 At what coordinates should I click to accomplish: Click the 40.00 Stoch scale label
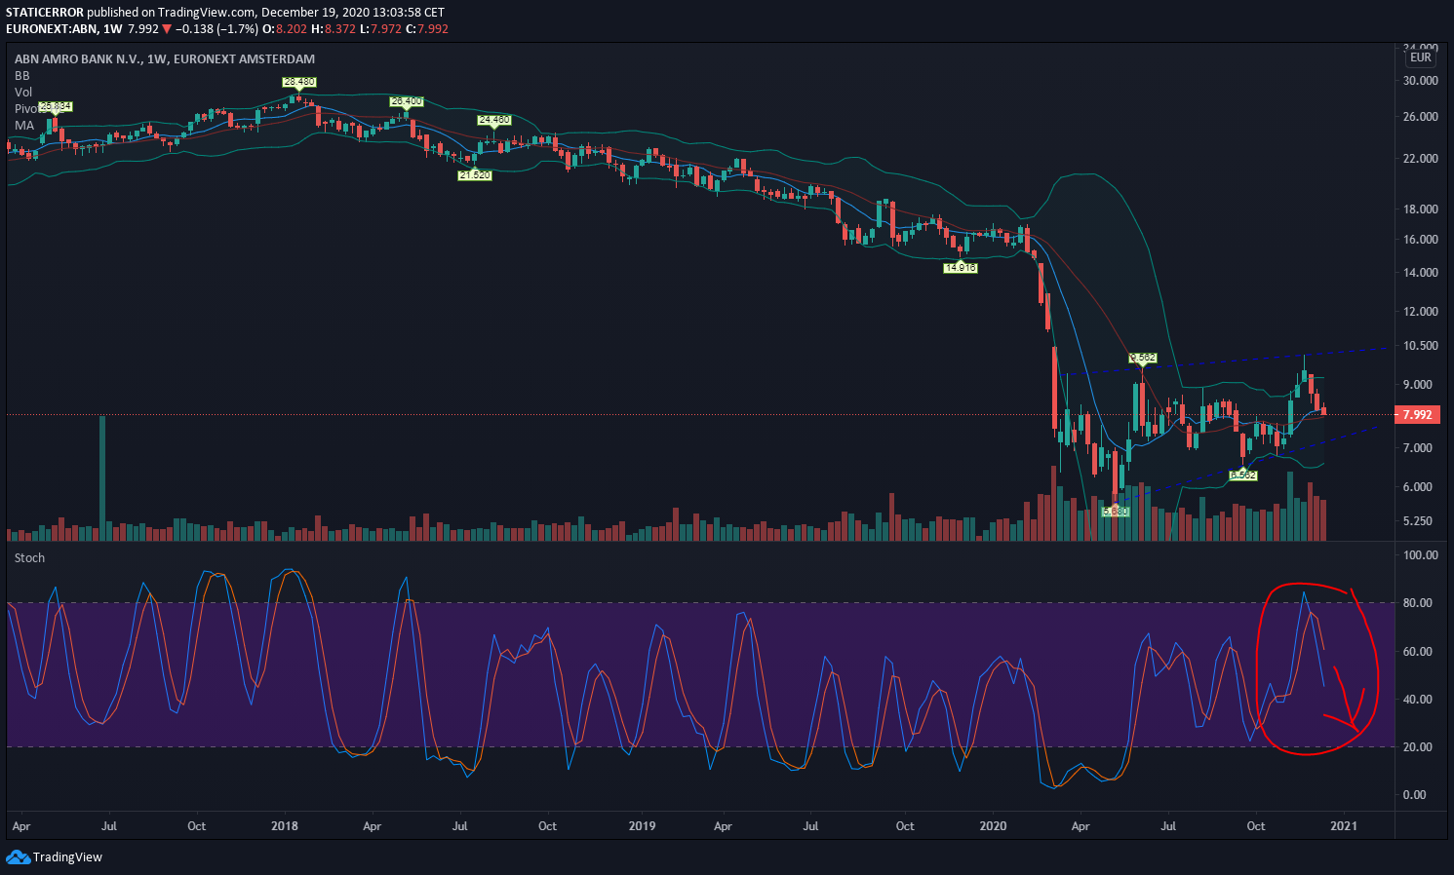1418,699
